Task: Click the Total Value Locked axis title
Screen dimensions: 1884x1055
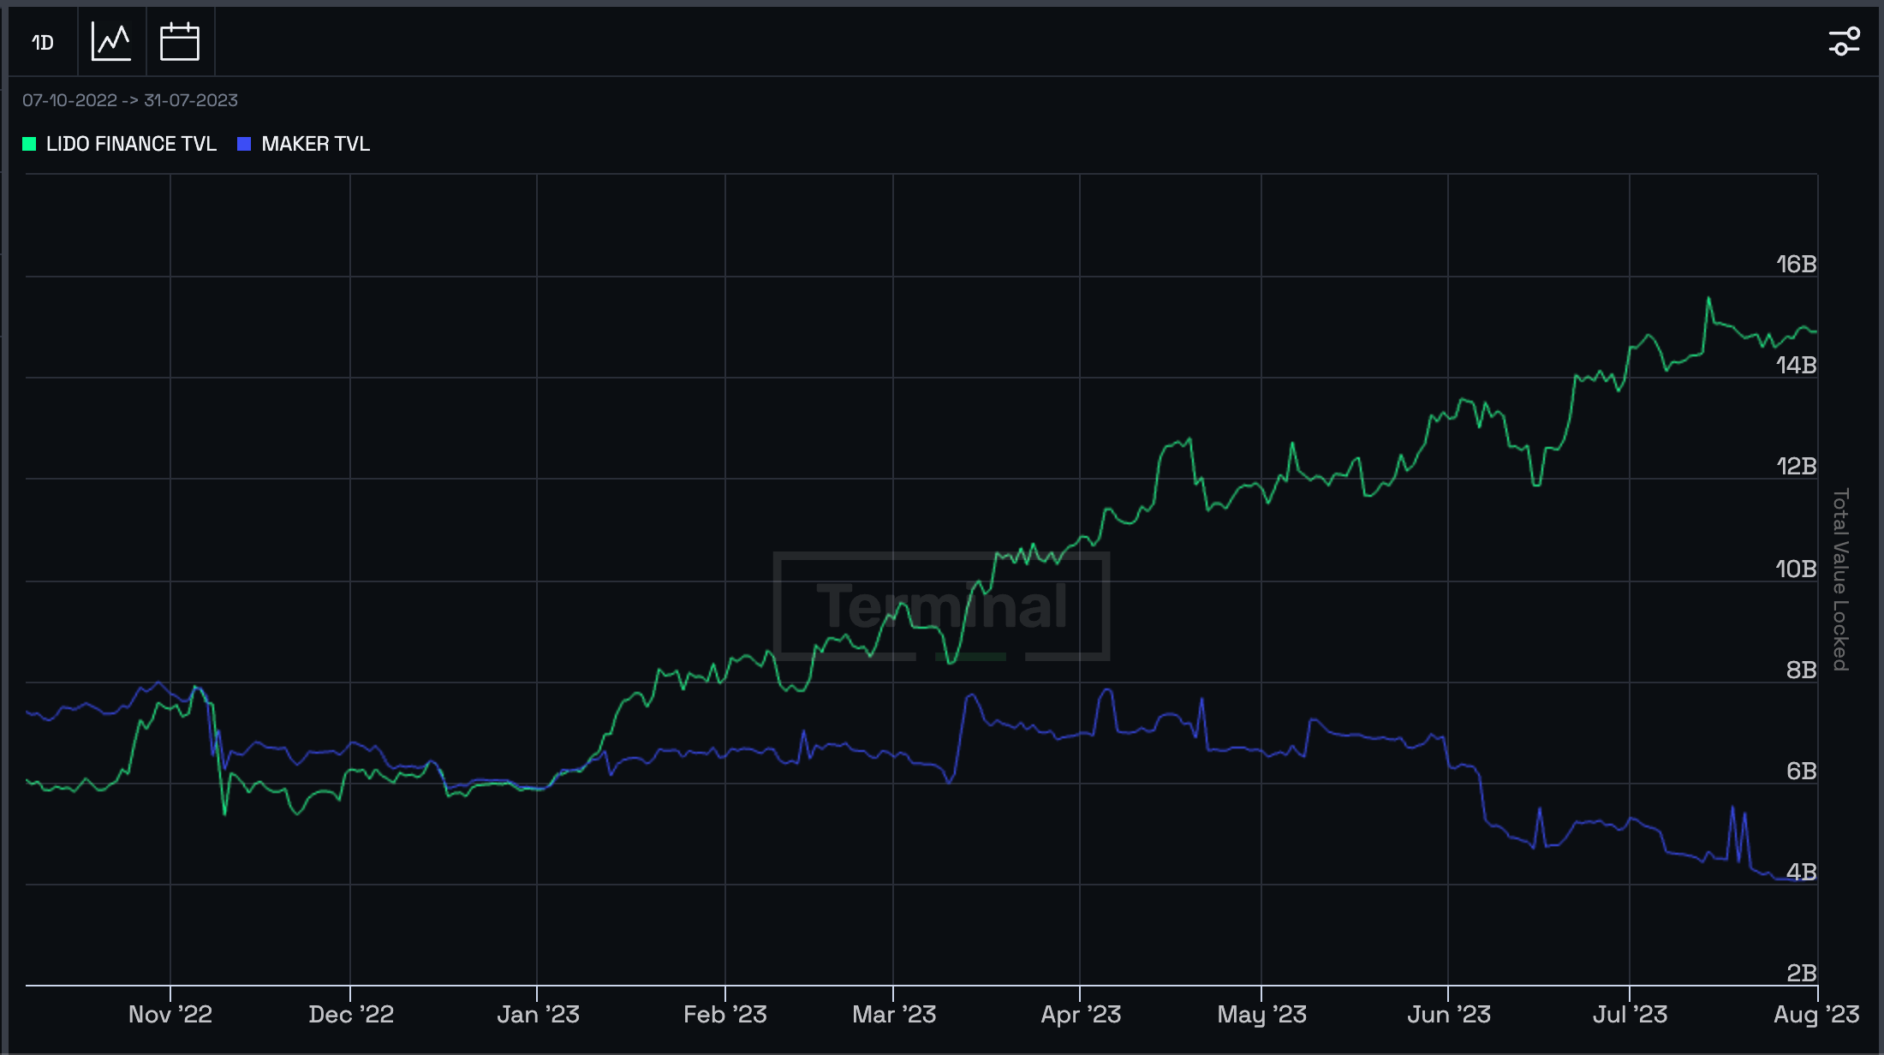Action: pos(1840,580)
